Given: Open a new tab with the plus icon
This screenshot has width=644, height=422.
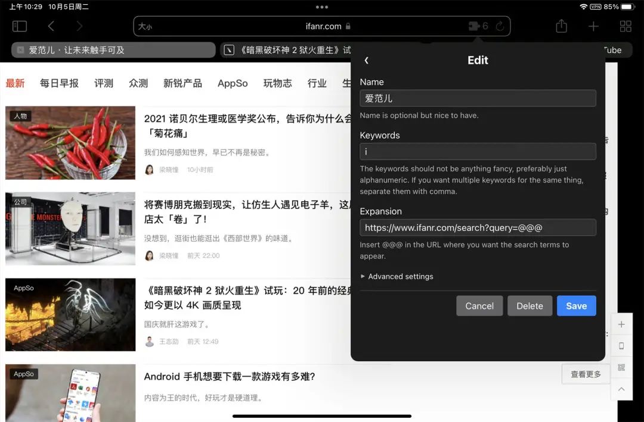Looking at the screenshot, I should [593, 26].
